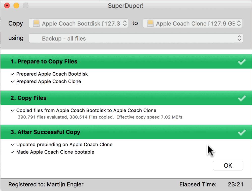Open the destination disk dropdown Apple Coach Clone
This screenshot has height=191, width=252.
pos(193,23)
